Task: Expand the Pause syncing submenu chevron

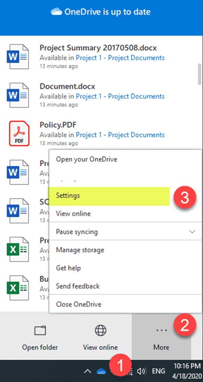Action: tap(192, 232)
